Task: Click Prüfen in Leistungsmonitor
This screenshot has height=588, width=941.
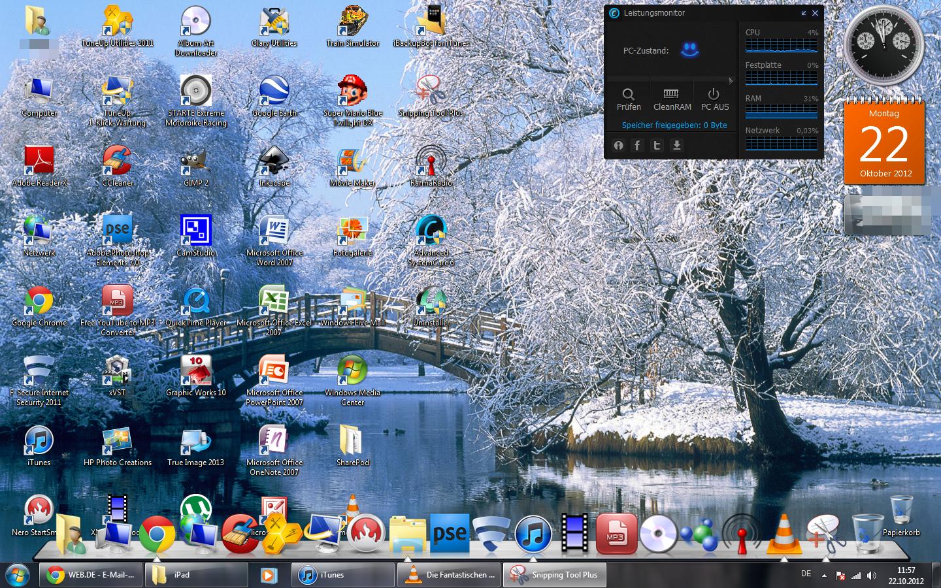Action: (629, 99)
